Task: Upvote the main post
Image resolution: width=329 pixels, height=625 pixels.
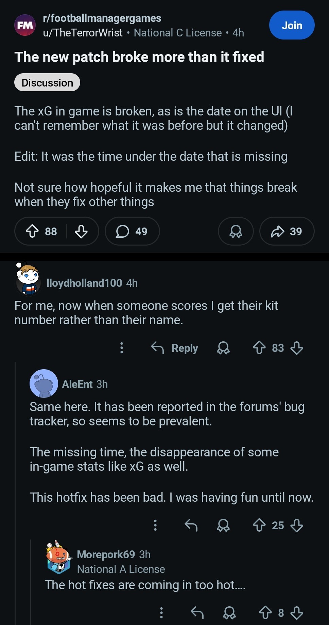Action: [32, 231]
